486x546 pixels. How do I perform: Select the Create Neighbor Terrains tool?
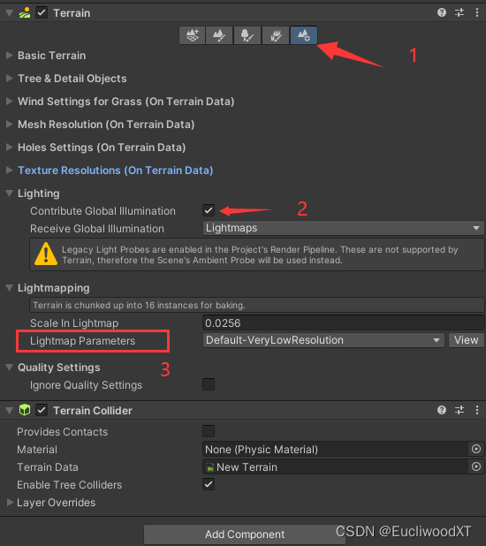point(192,35)
